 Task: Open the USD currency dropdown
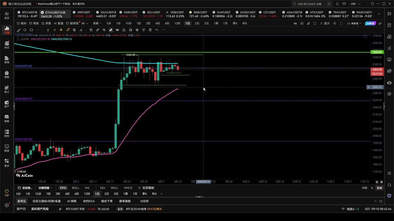point(356,4)
